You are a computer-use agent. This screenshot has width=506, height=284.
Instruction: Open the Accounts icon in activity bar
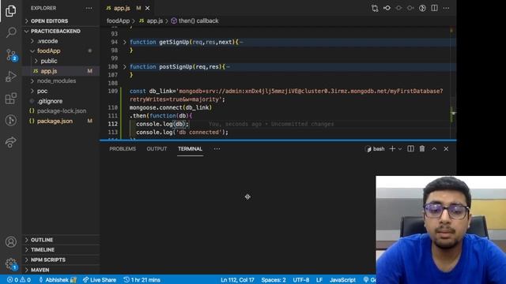[10, 242]
